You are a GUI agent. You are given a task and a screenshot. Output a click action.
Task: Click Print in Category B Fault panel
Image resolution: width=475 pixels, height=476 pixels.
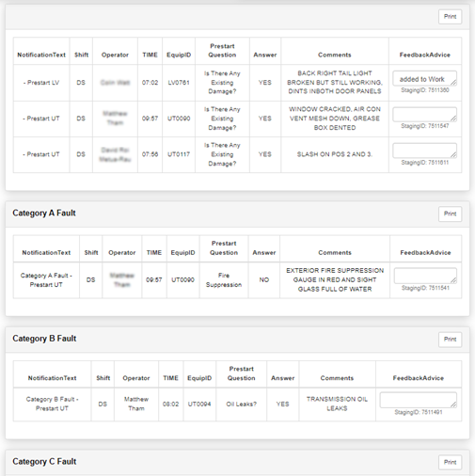coord(450,340)
